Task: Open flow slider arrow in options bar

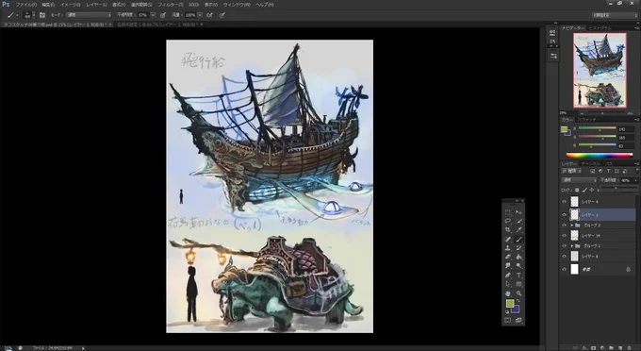Action: point(200,15)
